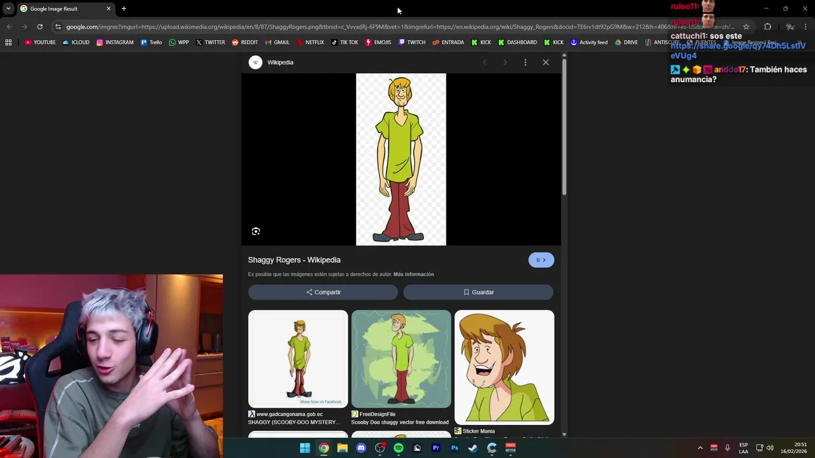
Task: Open the Trello bookmark
Action: coord(152,43)
